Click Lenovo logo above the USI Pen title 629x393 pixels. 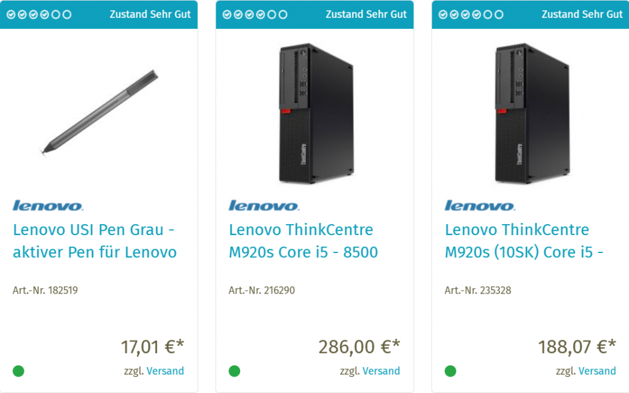point(49,206)
